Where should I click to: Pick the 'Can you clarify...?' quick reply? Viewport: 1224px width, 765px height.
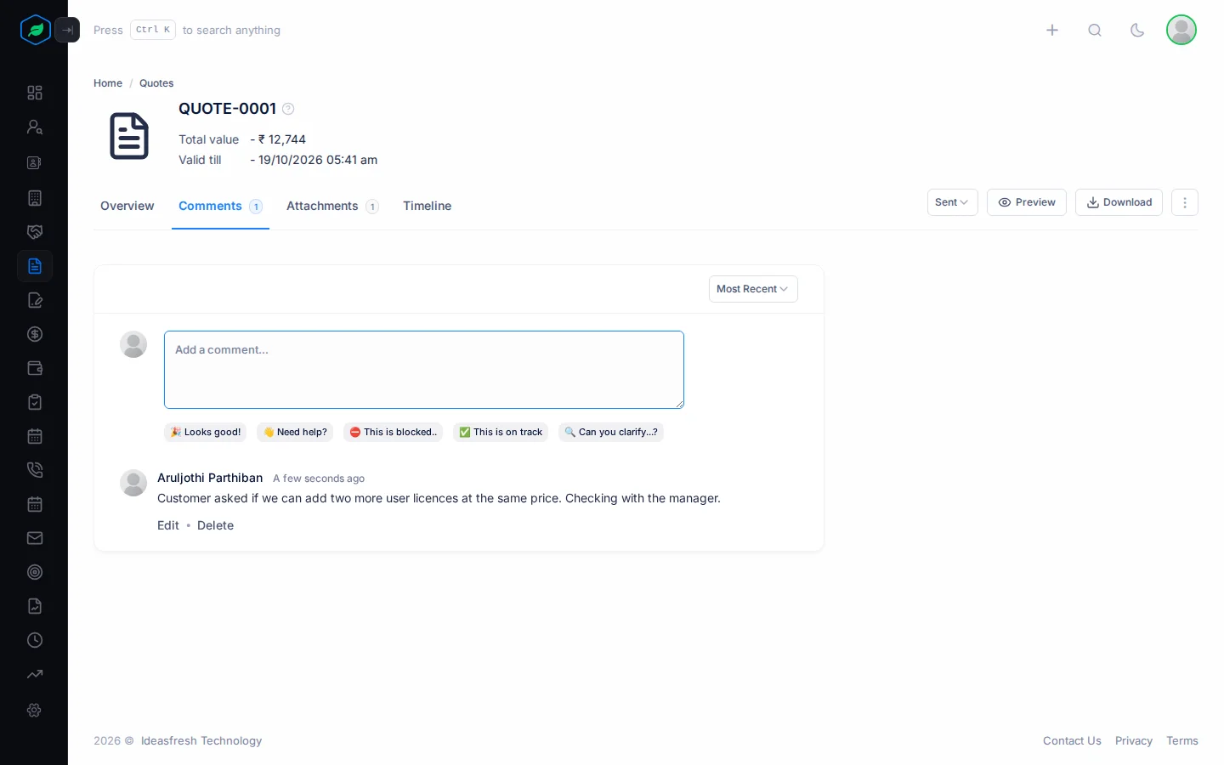point(611,432)
